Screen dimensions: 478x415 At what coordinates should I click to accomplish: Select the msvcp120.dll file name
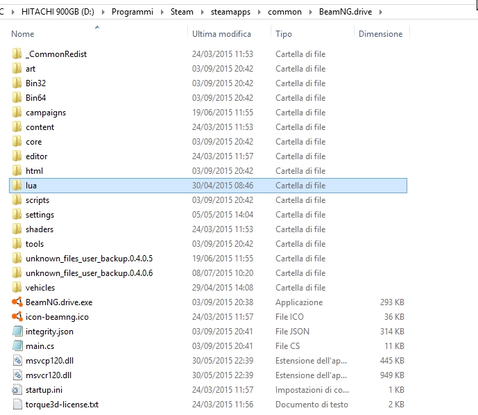49,361
